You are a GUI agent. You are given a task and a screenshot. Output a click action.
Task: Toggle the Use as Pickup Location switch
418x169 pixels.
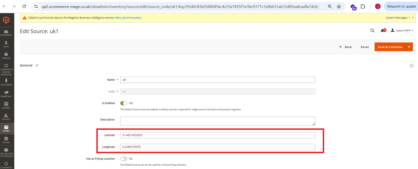124,159
